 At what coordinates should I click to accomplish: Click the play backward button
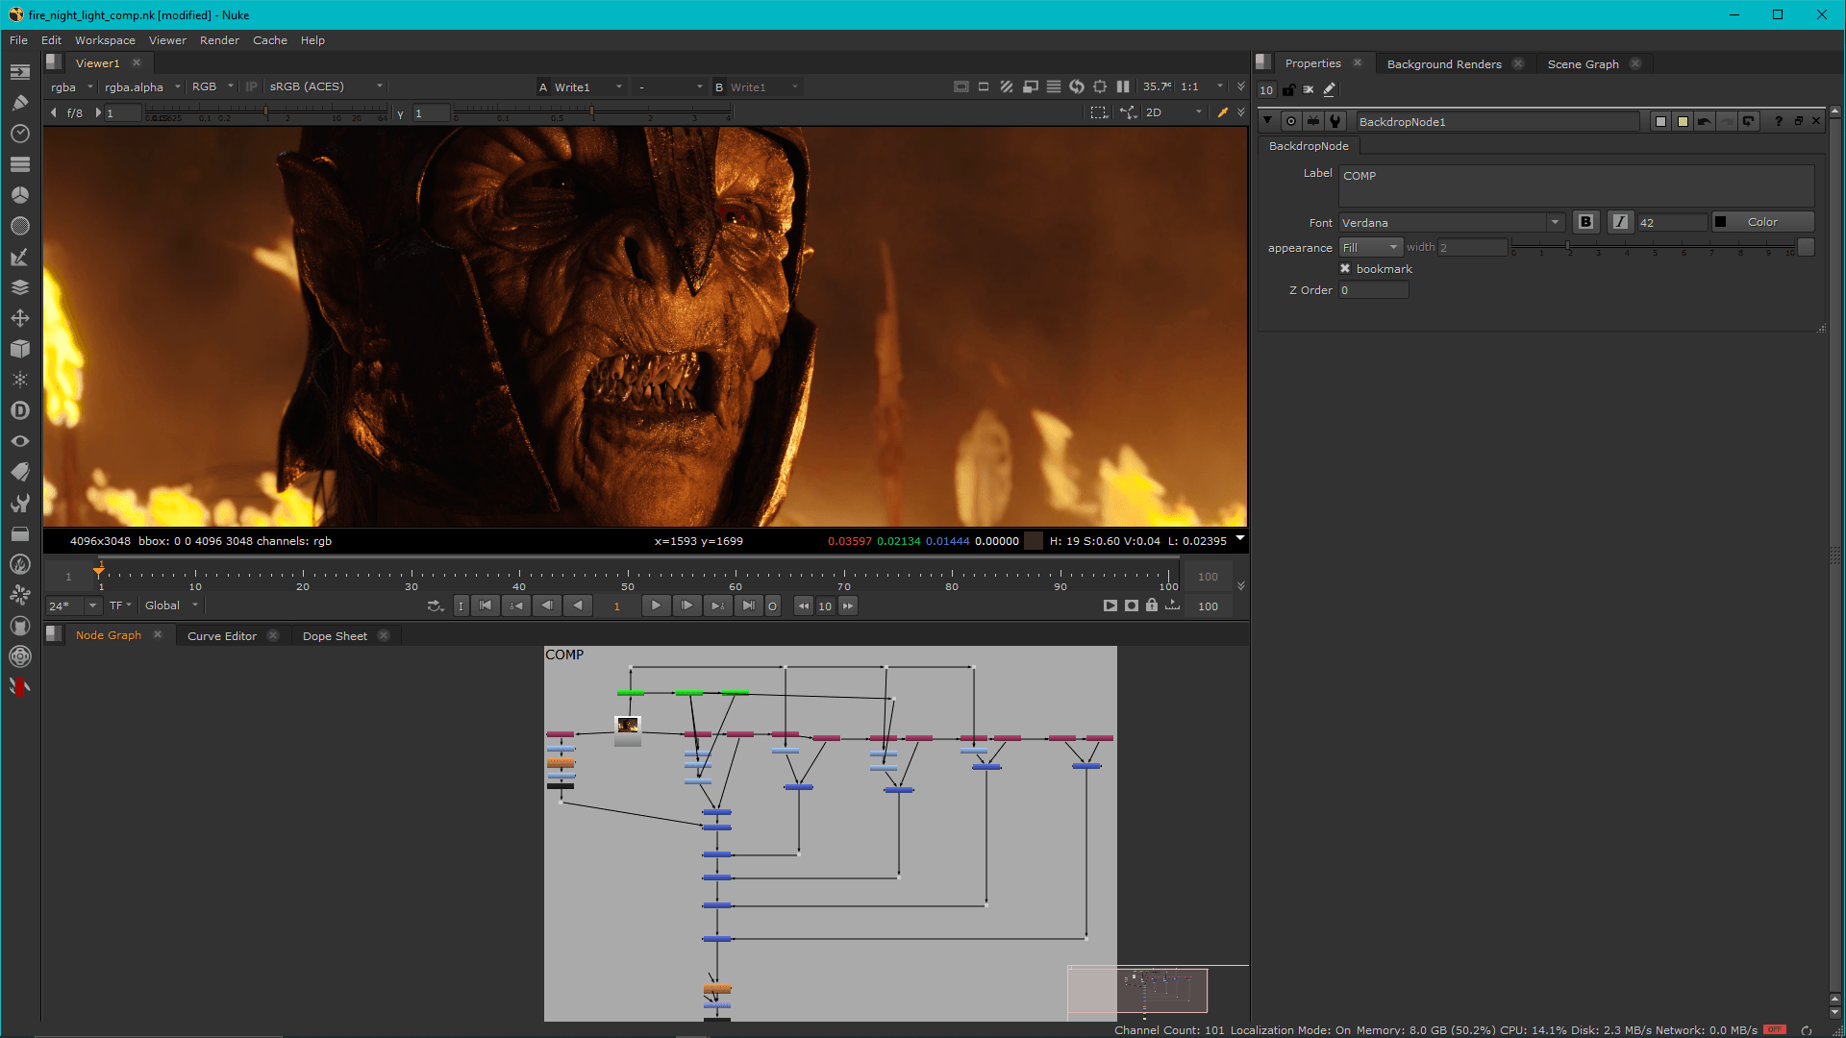tap(578, 605)
